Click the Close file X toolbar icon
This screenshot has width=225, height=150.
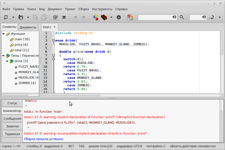[64, 17]
